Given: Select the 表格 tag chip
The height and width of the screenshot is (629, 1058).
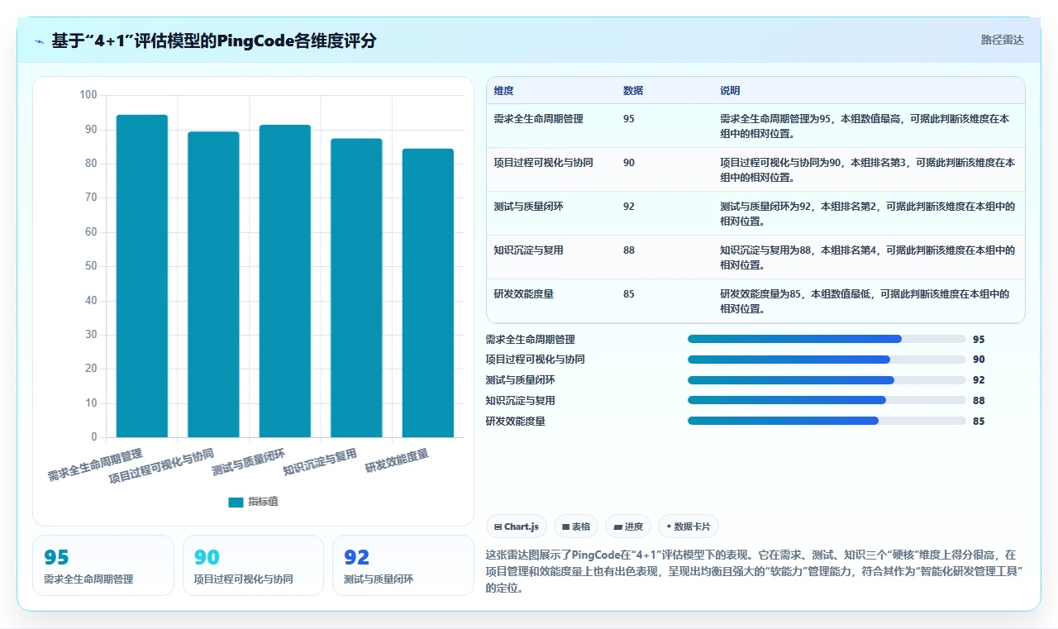Looking at the screenshot, I should click(x=576, y=527).
